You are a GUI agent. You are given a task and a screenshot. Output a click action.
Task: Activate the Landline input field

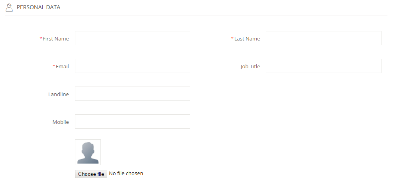[132, 94]
